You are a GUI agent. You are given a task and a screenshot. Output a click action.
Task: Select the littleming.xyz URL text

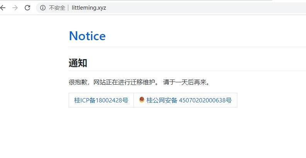[89, 8]
